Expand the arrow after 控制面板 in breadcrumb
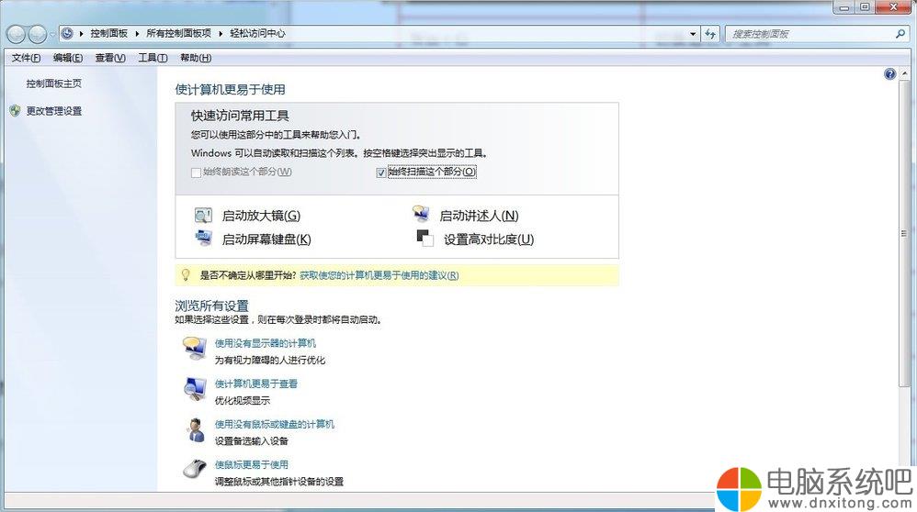The width and height of the screenshot is (917, 512). tap(139, 34)
